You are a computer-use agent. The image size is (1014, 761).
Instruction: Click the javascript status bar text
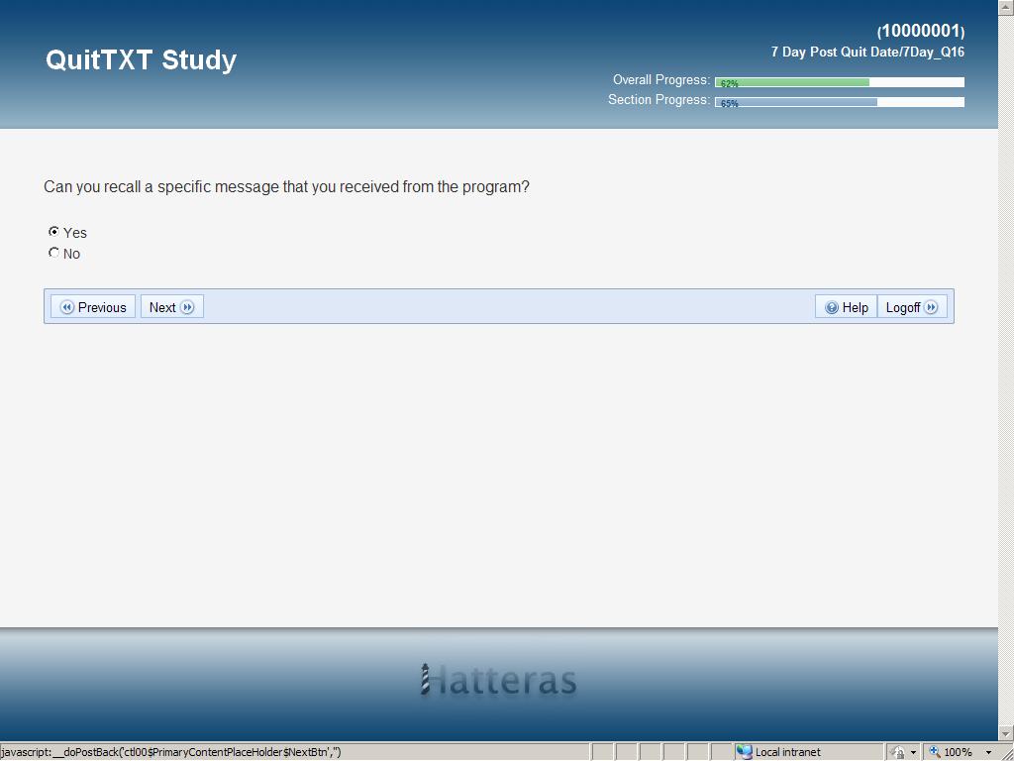tap(170, 753)
